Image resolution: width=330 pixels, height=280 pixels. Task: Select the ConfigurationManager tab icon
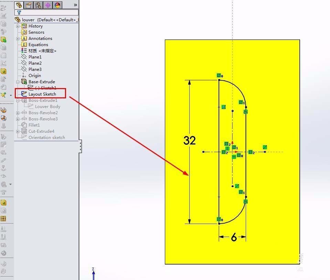coord(37,5)
